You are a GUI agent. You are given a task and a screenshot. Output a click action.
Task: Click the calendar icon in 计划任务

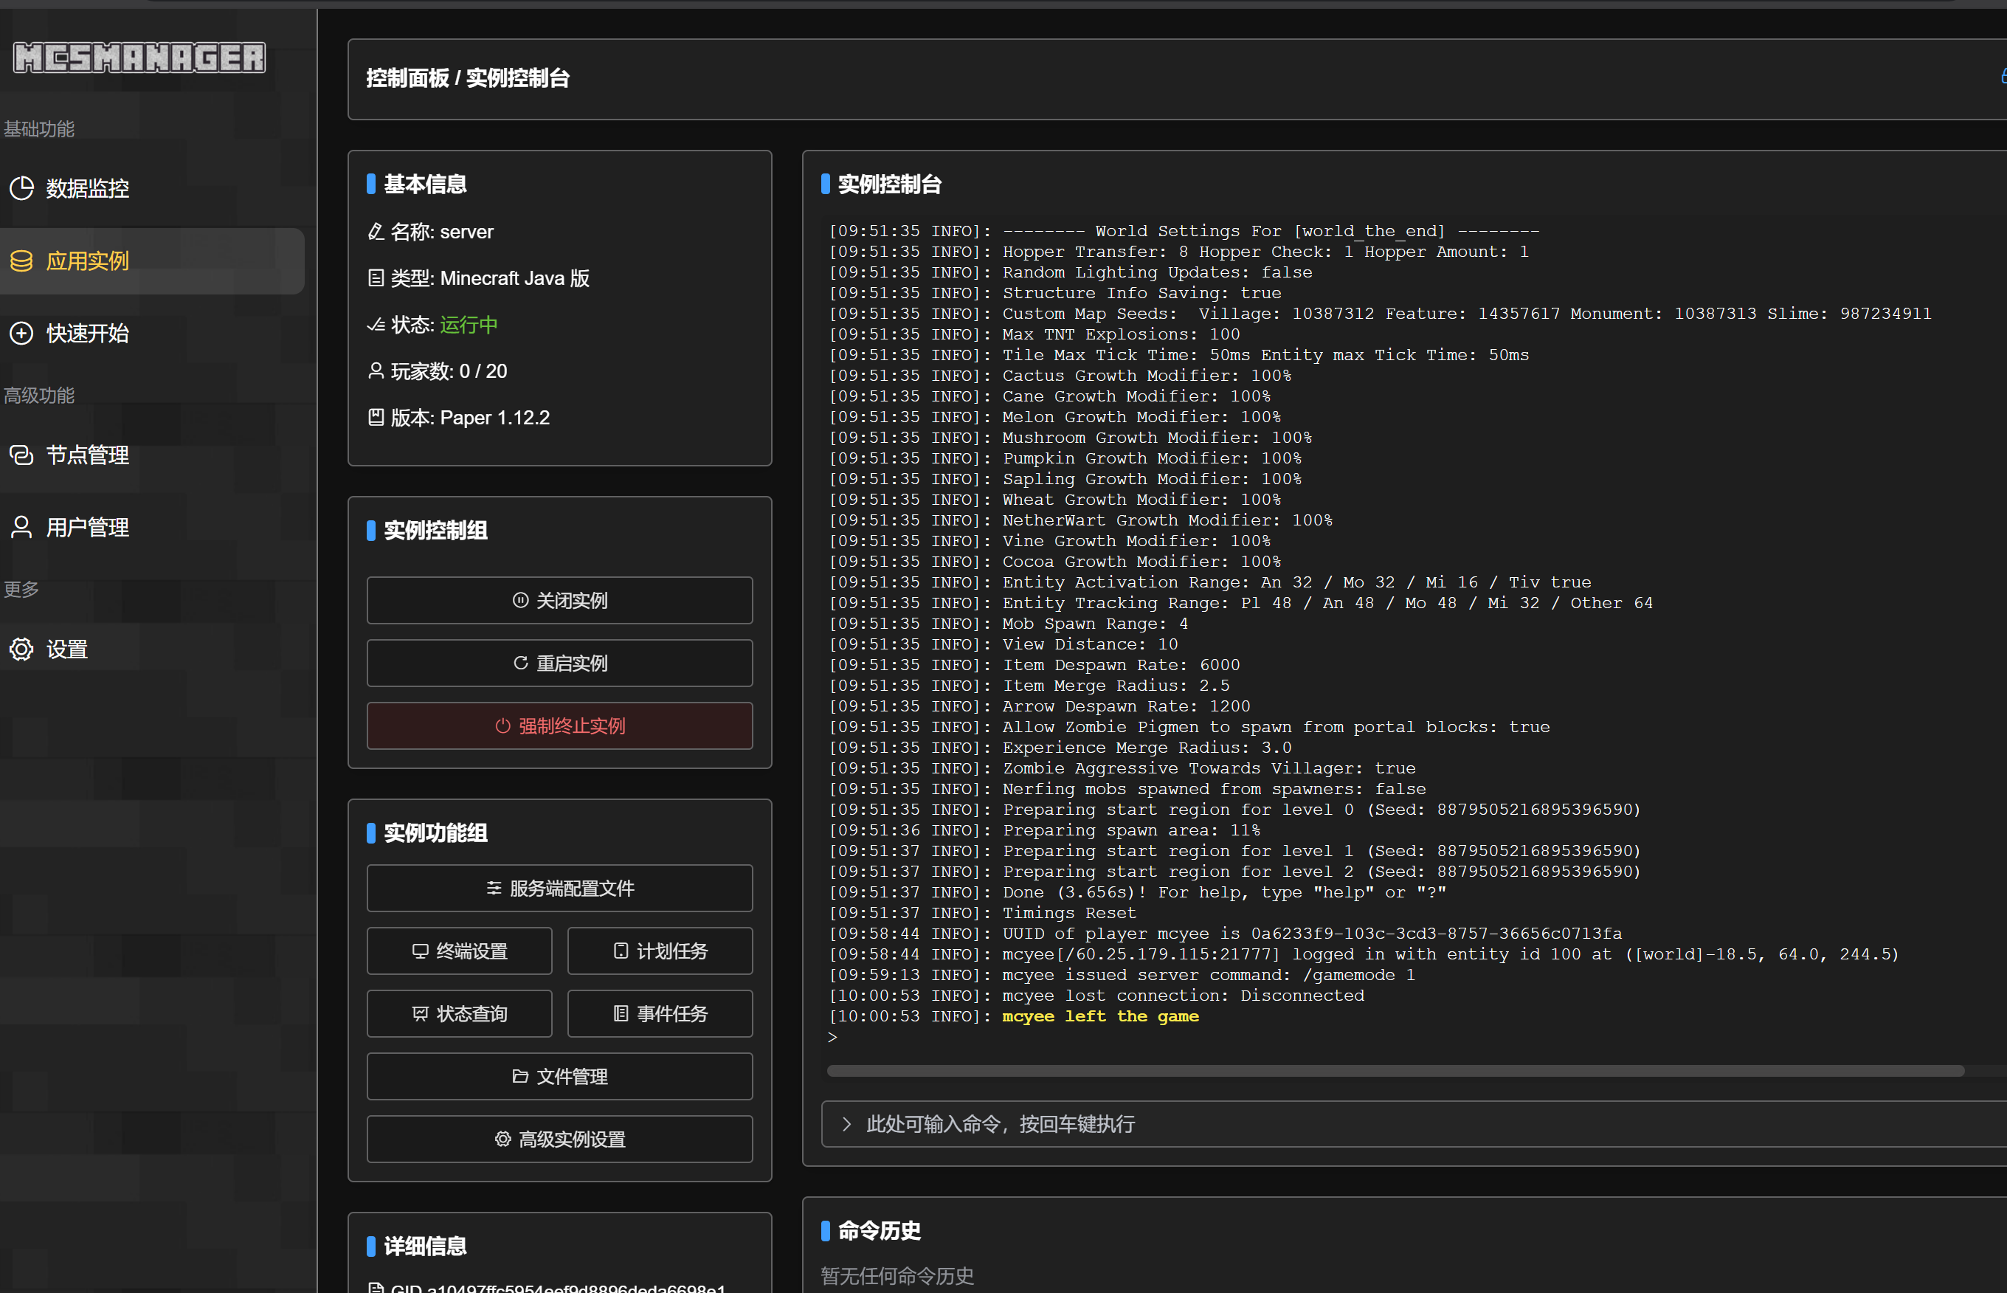[x=621, y=951]
